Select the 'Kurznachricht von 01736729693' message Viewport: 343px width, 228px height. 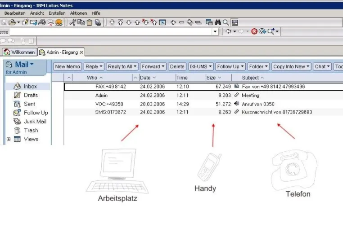pos(203,112)
